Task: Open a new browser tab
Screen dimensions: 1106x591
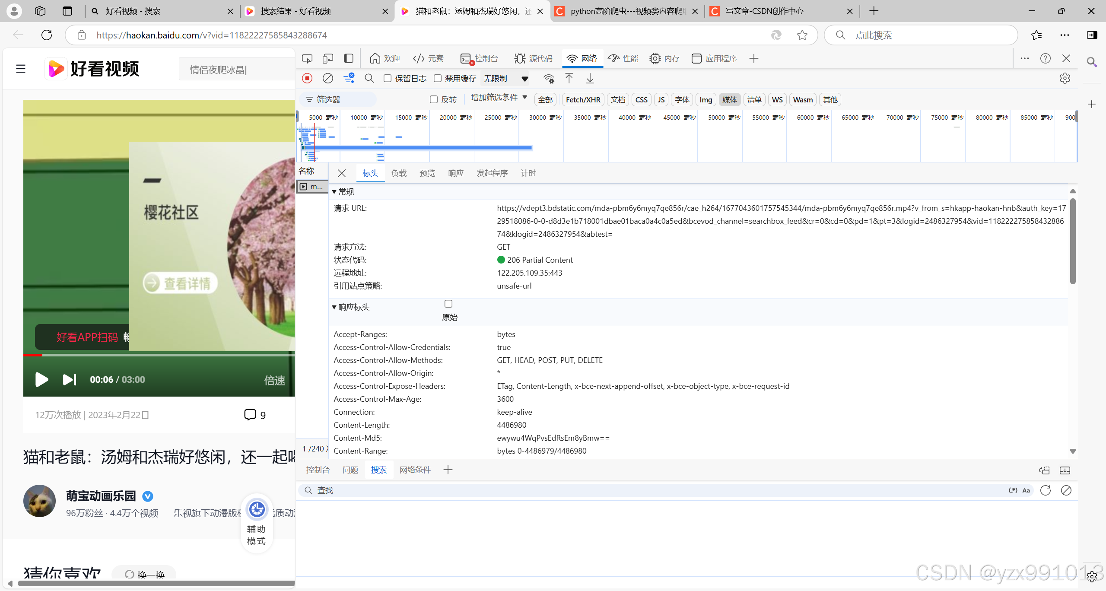Action: [x=874, y=11]
